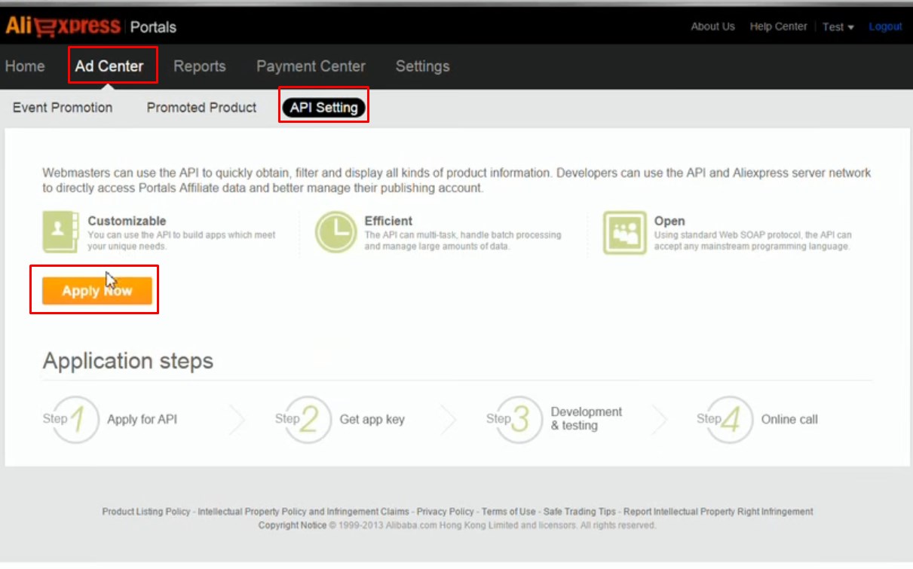Screen dimensions: 913x569
Task: Open the Privacy Policy link
Action: click(x=445, y=511)
